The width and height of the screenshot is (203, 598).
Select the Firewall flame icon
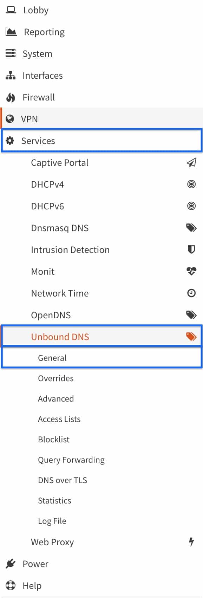coord(11,97)
